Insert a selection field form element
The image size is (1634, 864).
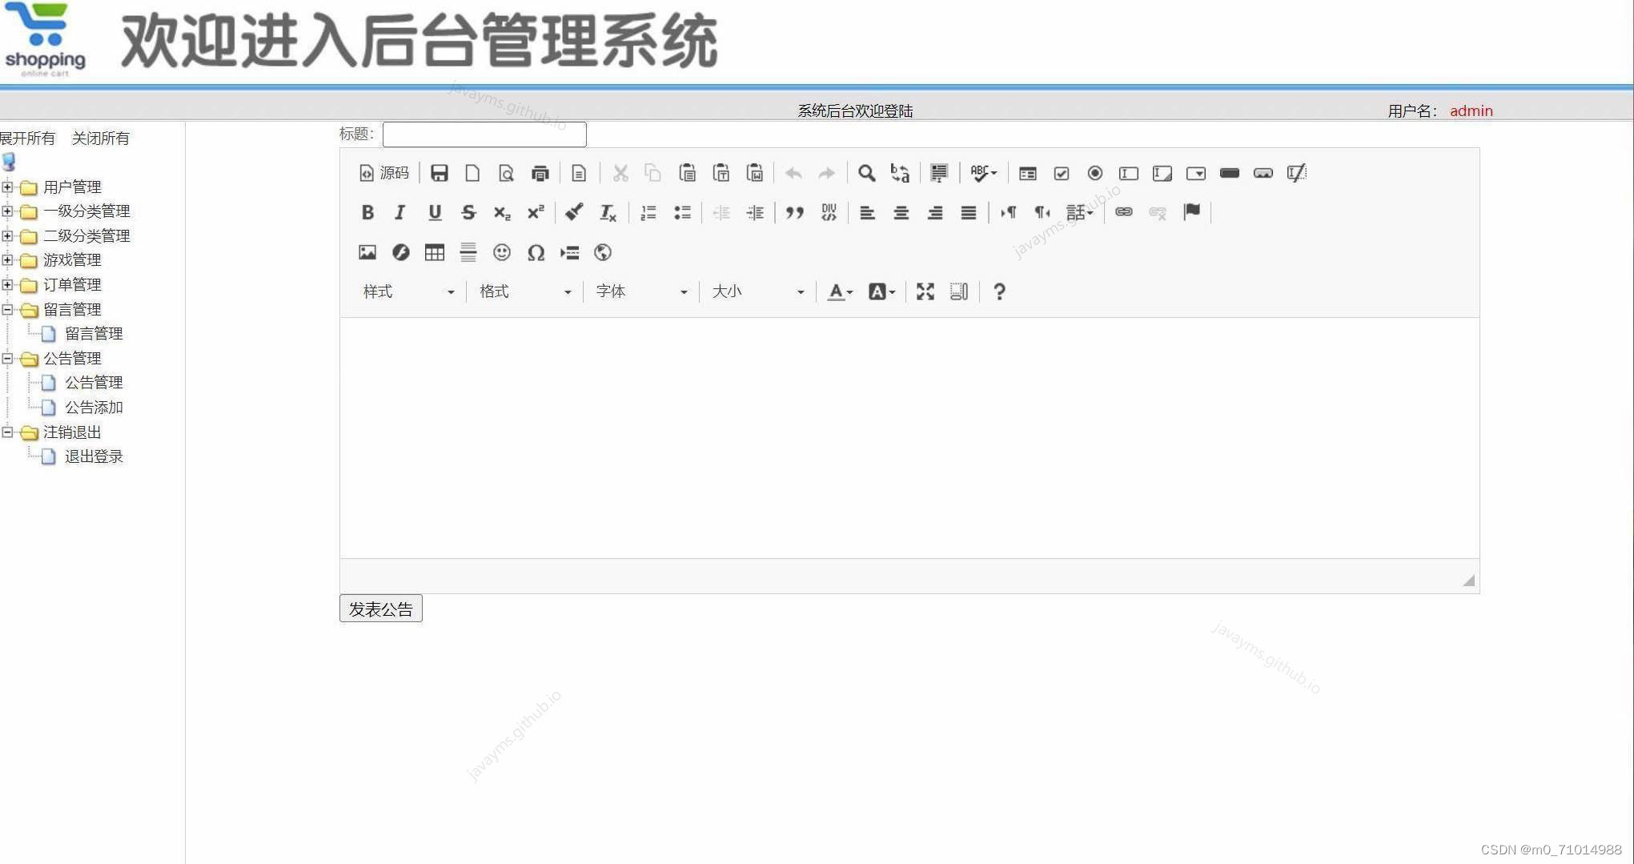click(1196, 173)
